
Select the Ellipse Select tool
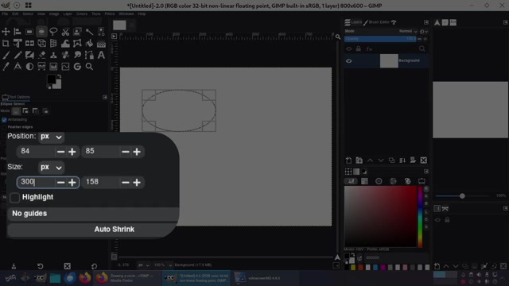(41, 32)
